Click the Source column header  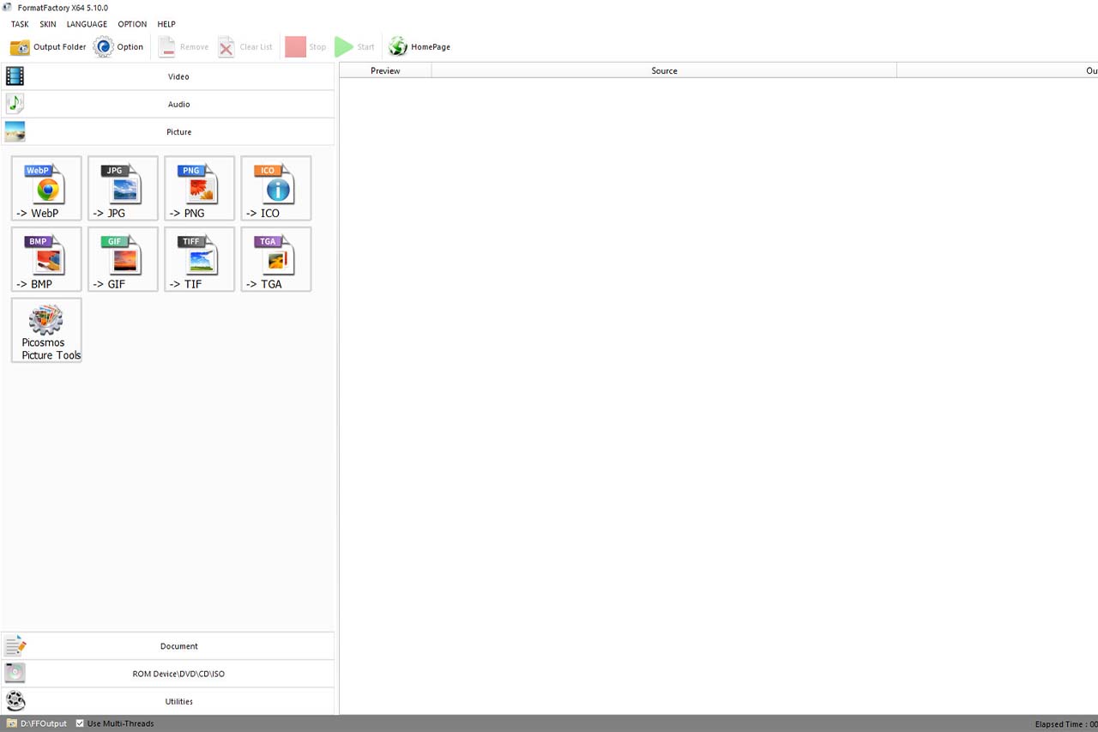pos(664,70)
